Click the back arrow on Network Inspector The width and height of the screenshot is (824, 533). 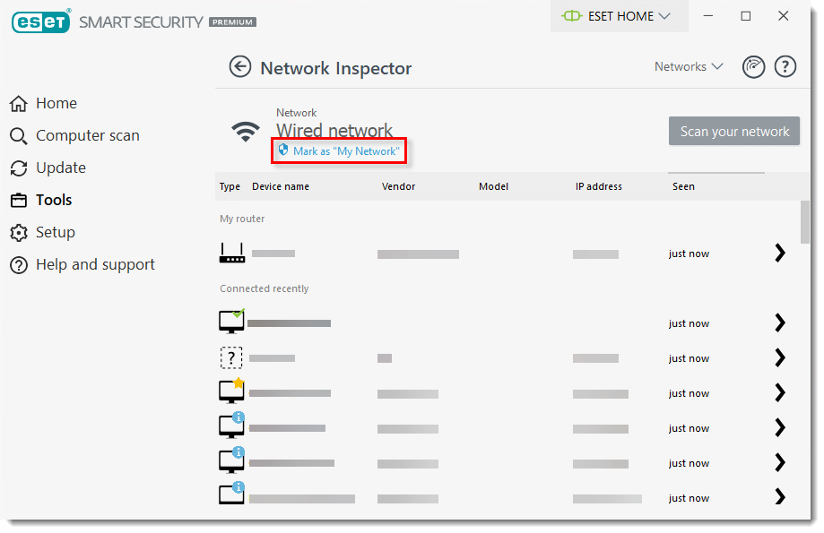(x=240, y=66)
